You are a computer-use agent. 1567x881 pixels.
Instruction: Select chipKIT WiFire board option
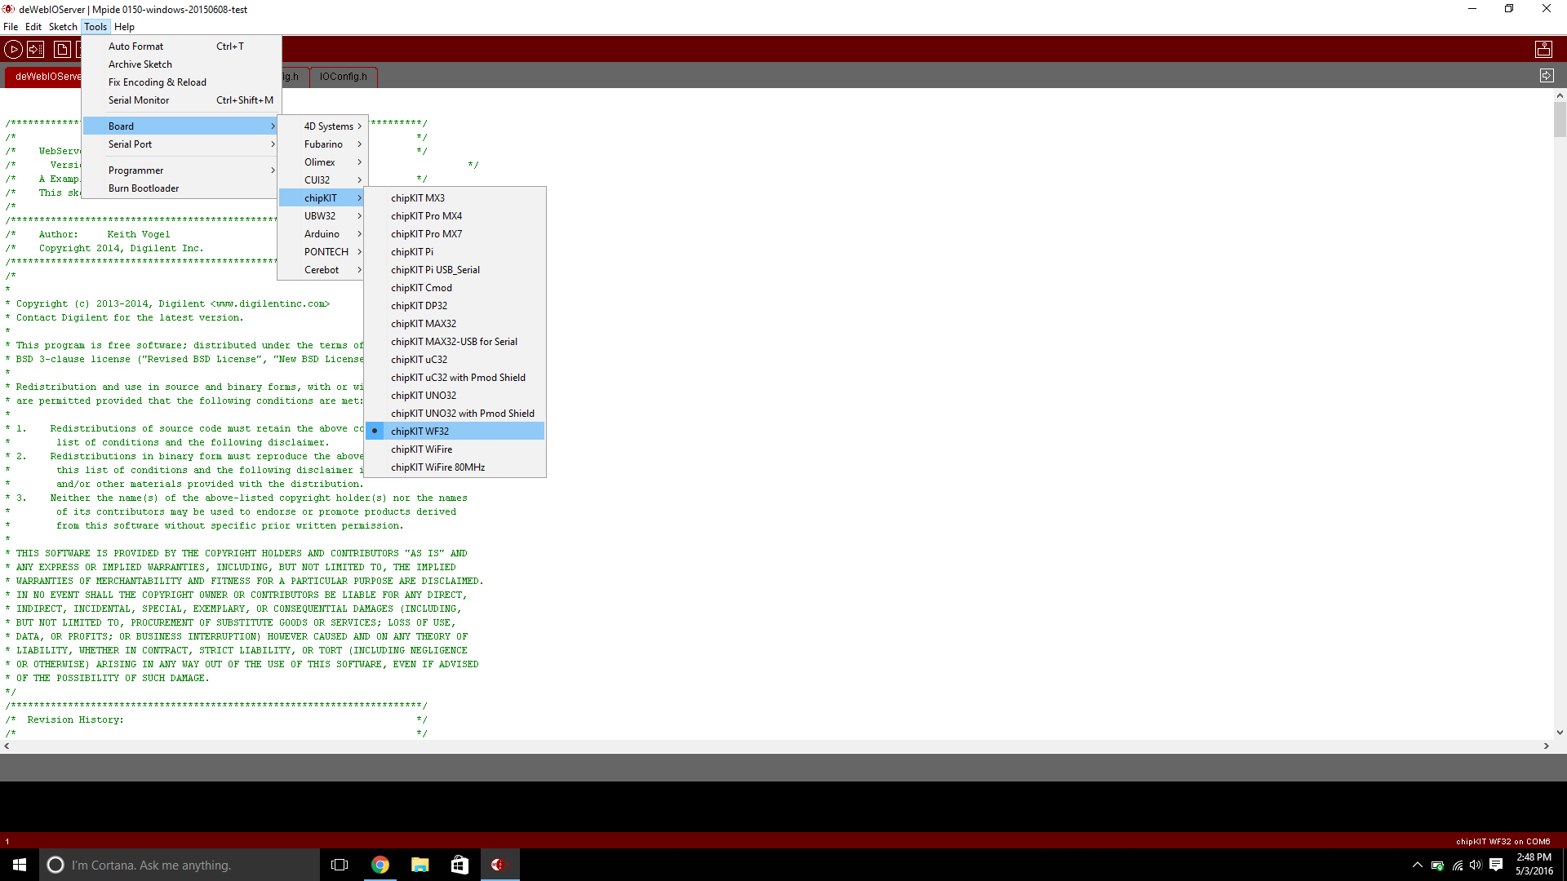[421, 449]
